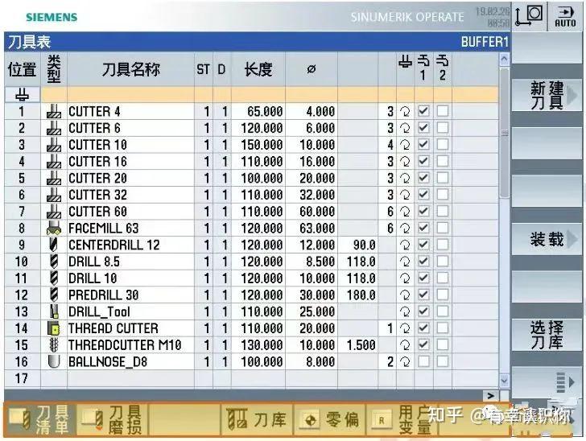This screenshot has width=586, height=441.
Task: Switch to the 刀具清单 tab
Action: pos(39,420)
